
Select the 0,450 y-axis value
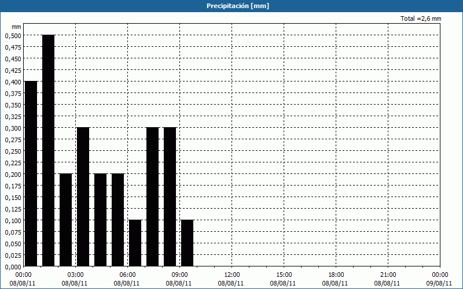(13, 59)
